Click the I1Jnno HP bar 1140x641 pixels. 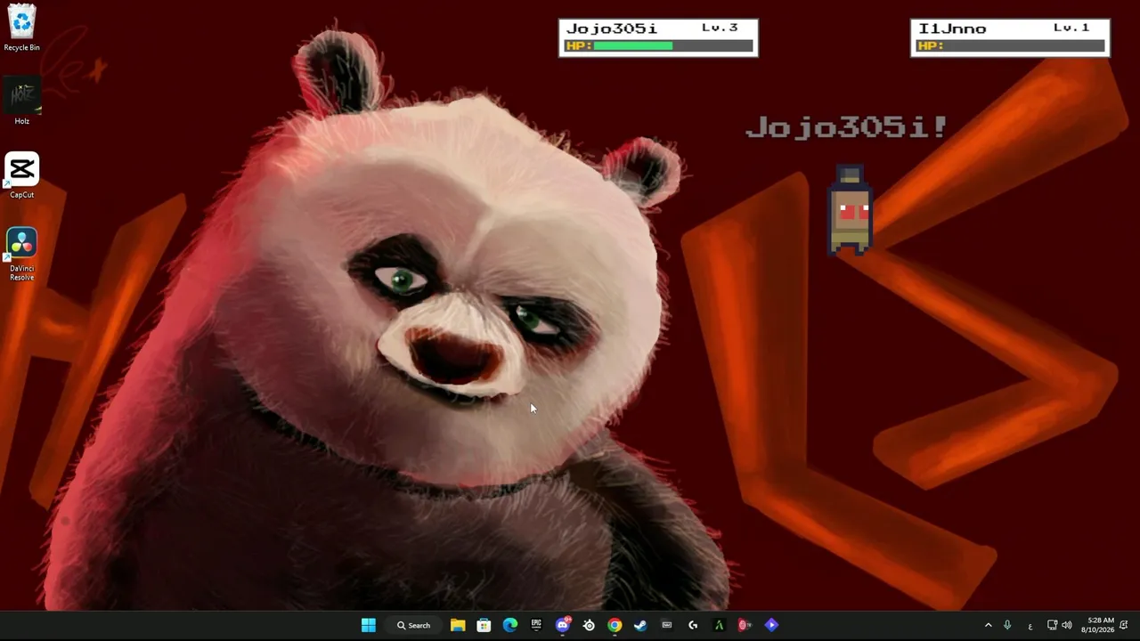1010,45
